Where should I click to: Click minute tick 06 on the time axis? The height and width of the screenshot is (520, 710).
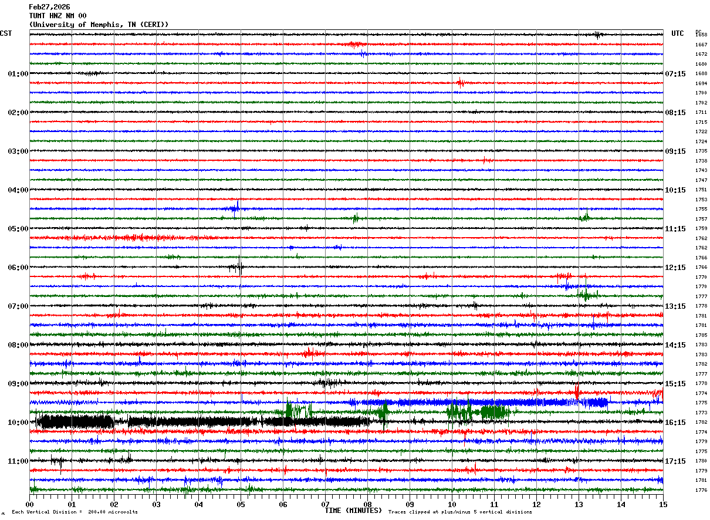[x=283, y=504]
